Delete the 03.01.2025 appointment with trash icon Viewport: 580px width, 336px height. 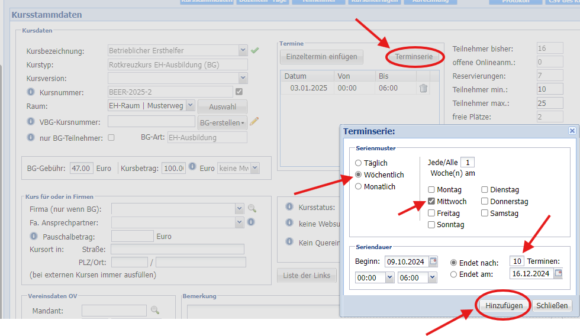(x=423, y=88)
